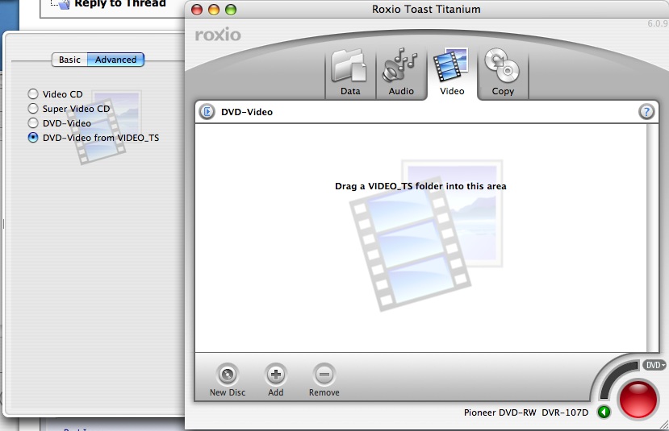Click the Pioneer DVD-RW DVR-107D recorder label
Viewport: 669px width, 431px height.
point(526,412)
